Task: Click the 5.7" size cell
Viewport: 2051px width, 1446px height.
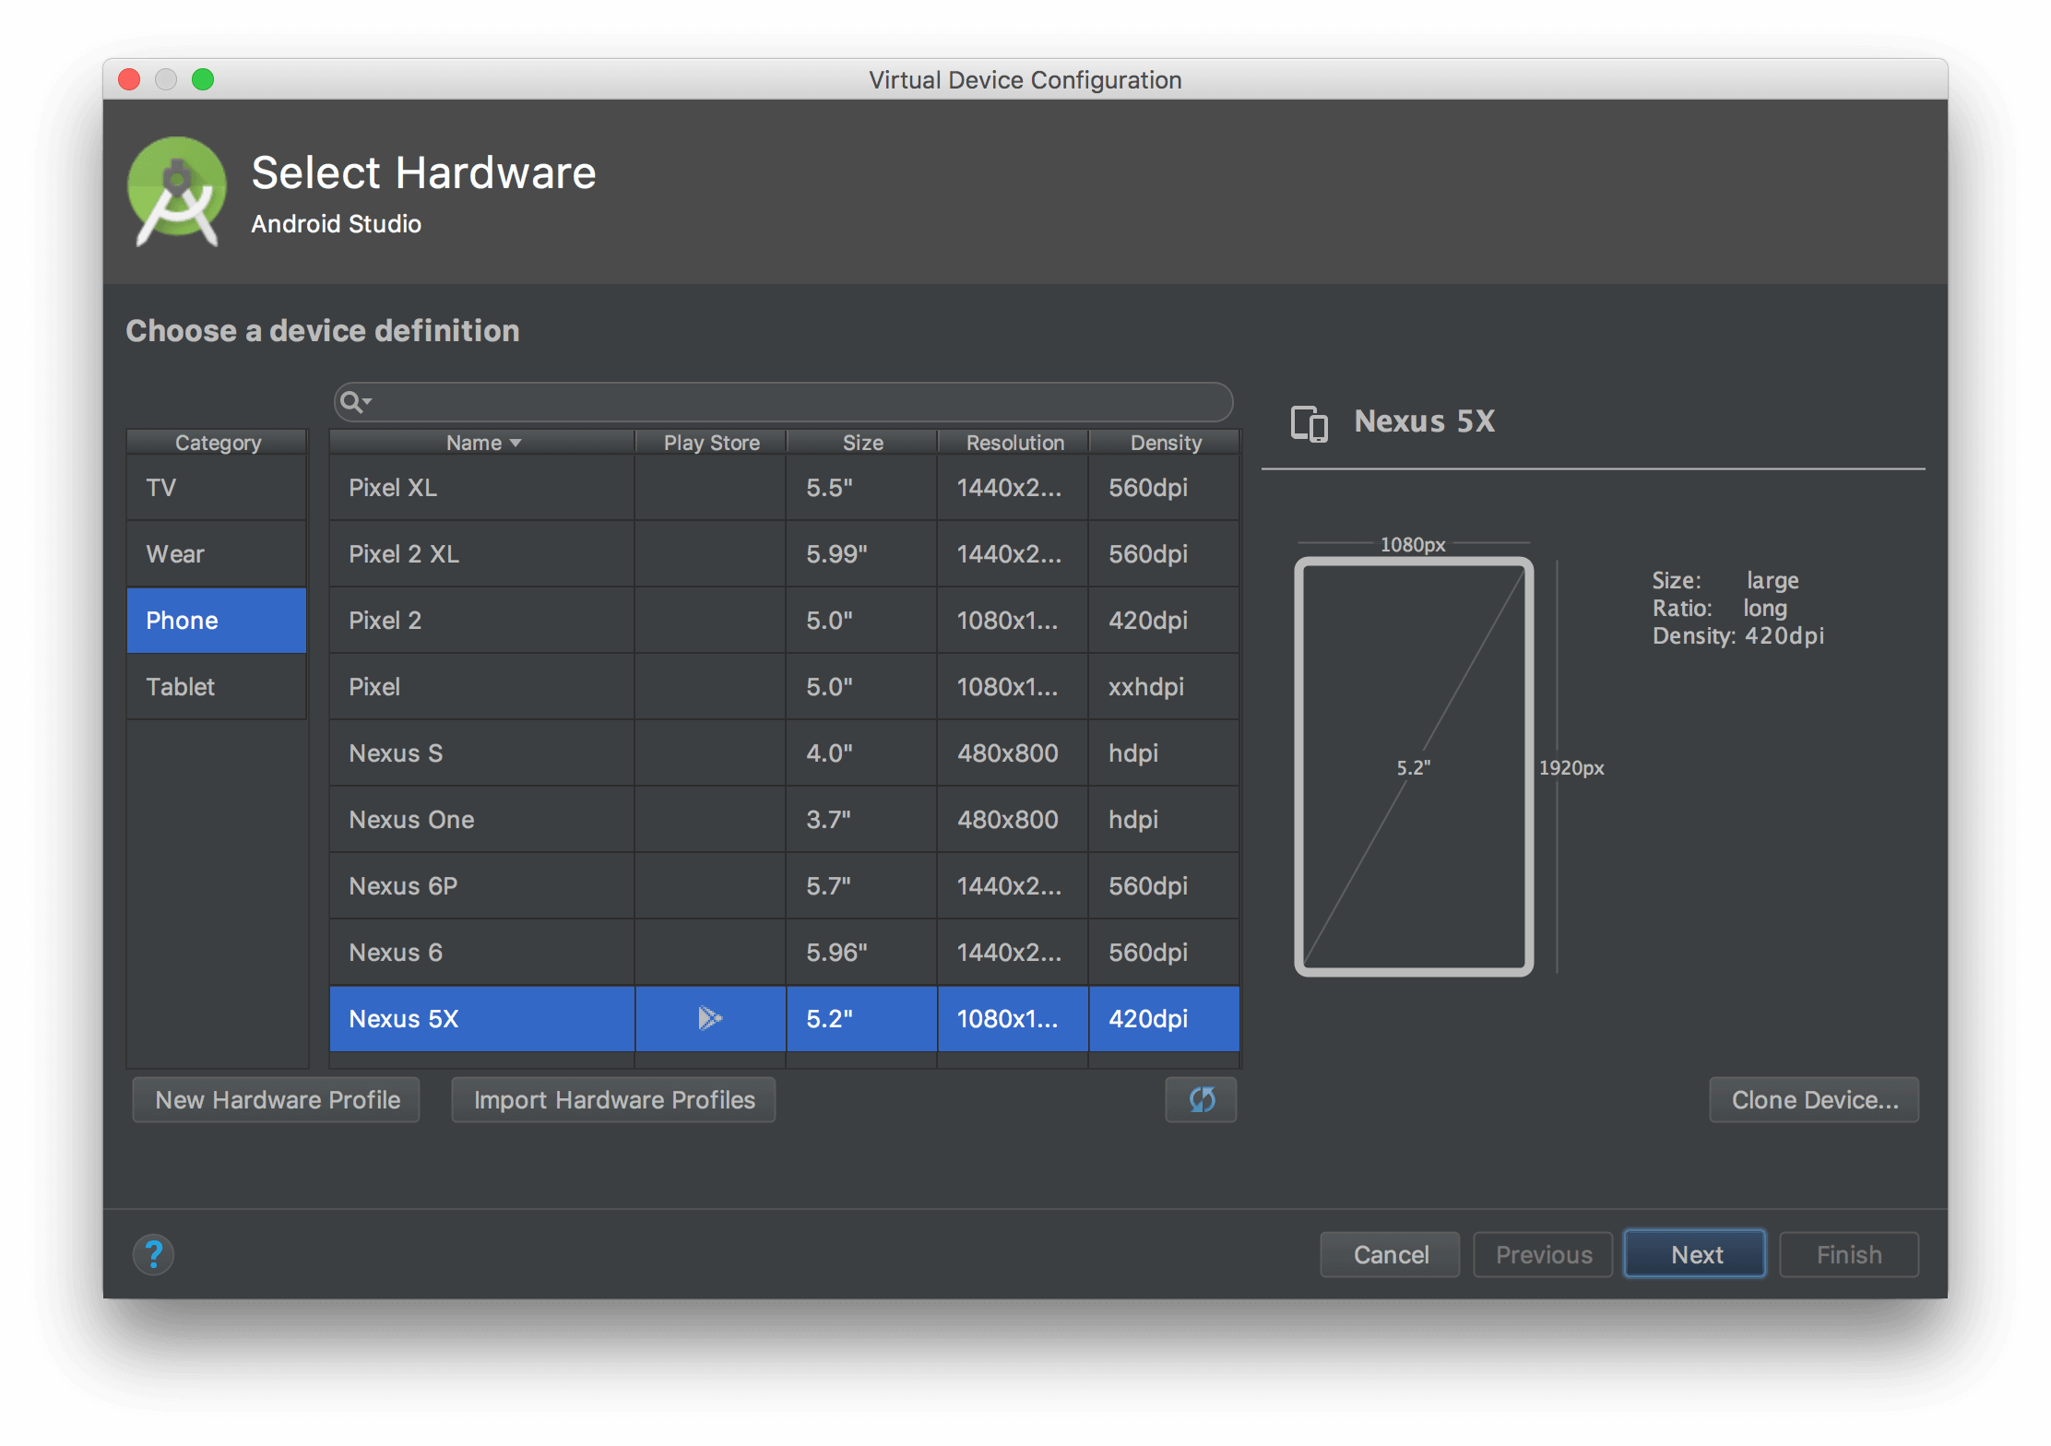Action: 862,886
